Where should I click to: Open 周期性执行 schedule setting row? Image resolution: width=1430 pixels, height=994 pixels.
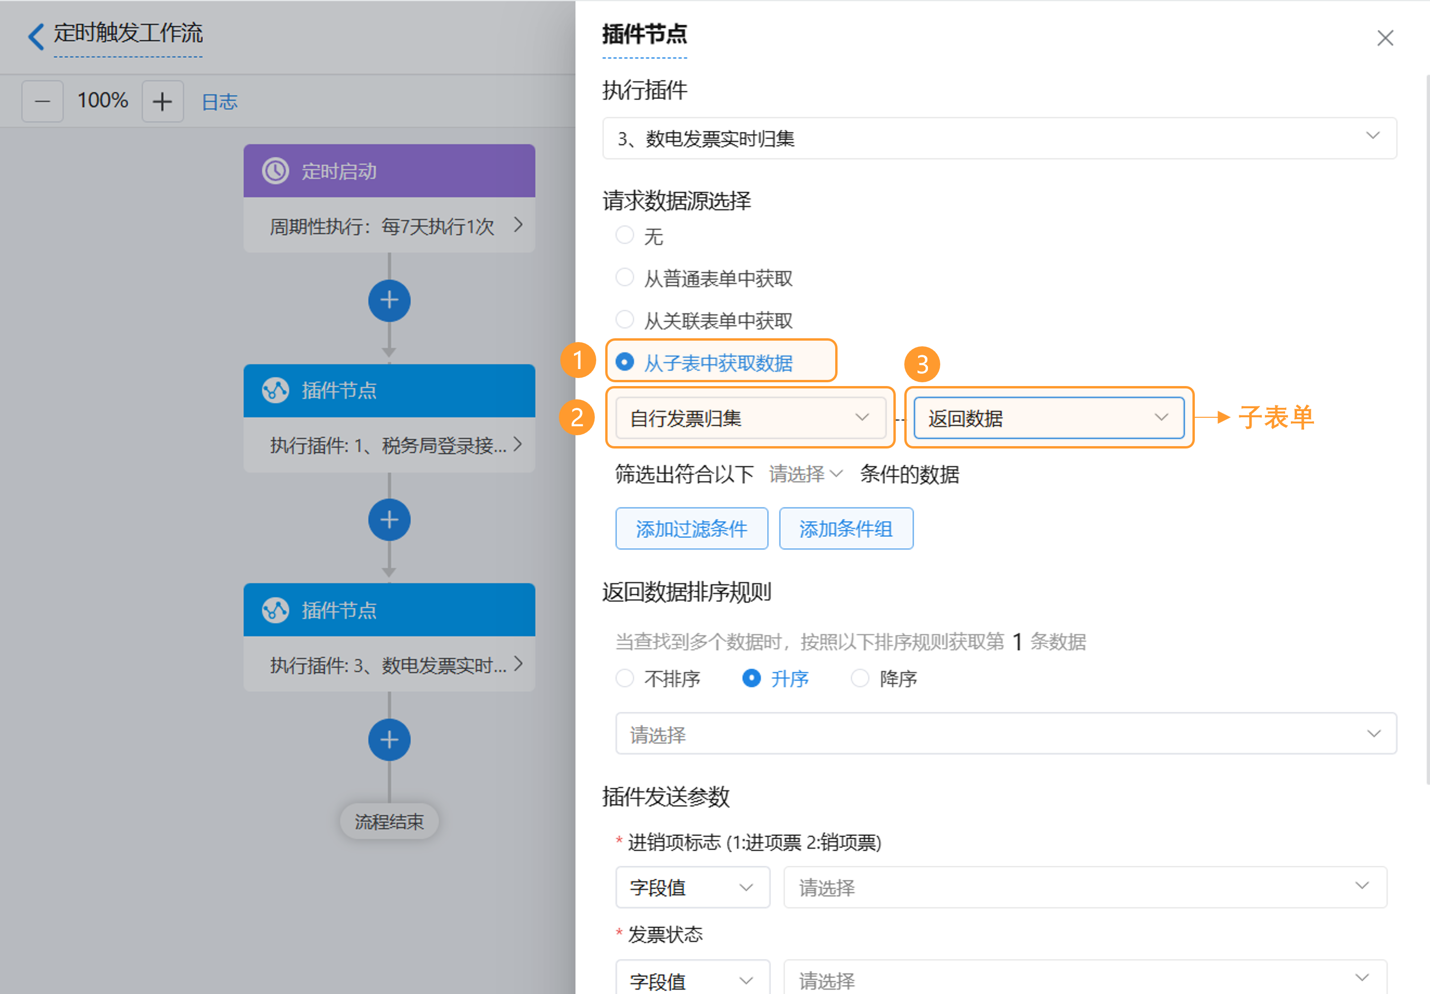[x=388, y=226]
